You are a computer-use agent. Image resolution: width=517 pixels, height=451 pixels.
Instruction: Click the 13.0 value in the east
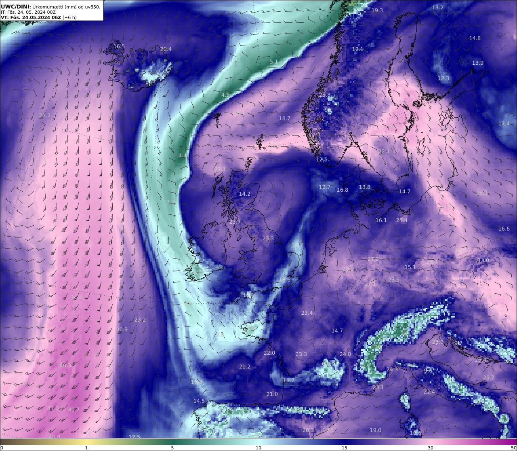click(483, 260)
